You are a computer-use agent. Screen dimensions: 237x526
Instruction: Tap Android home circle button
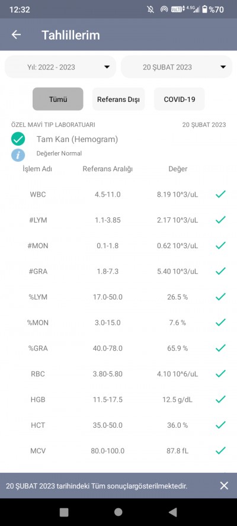[x=118, y=512]
